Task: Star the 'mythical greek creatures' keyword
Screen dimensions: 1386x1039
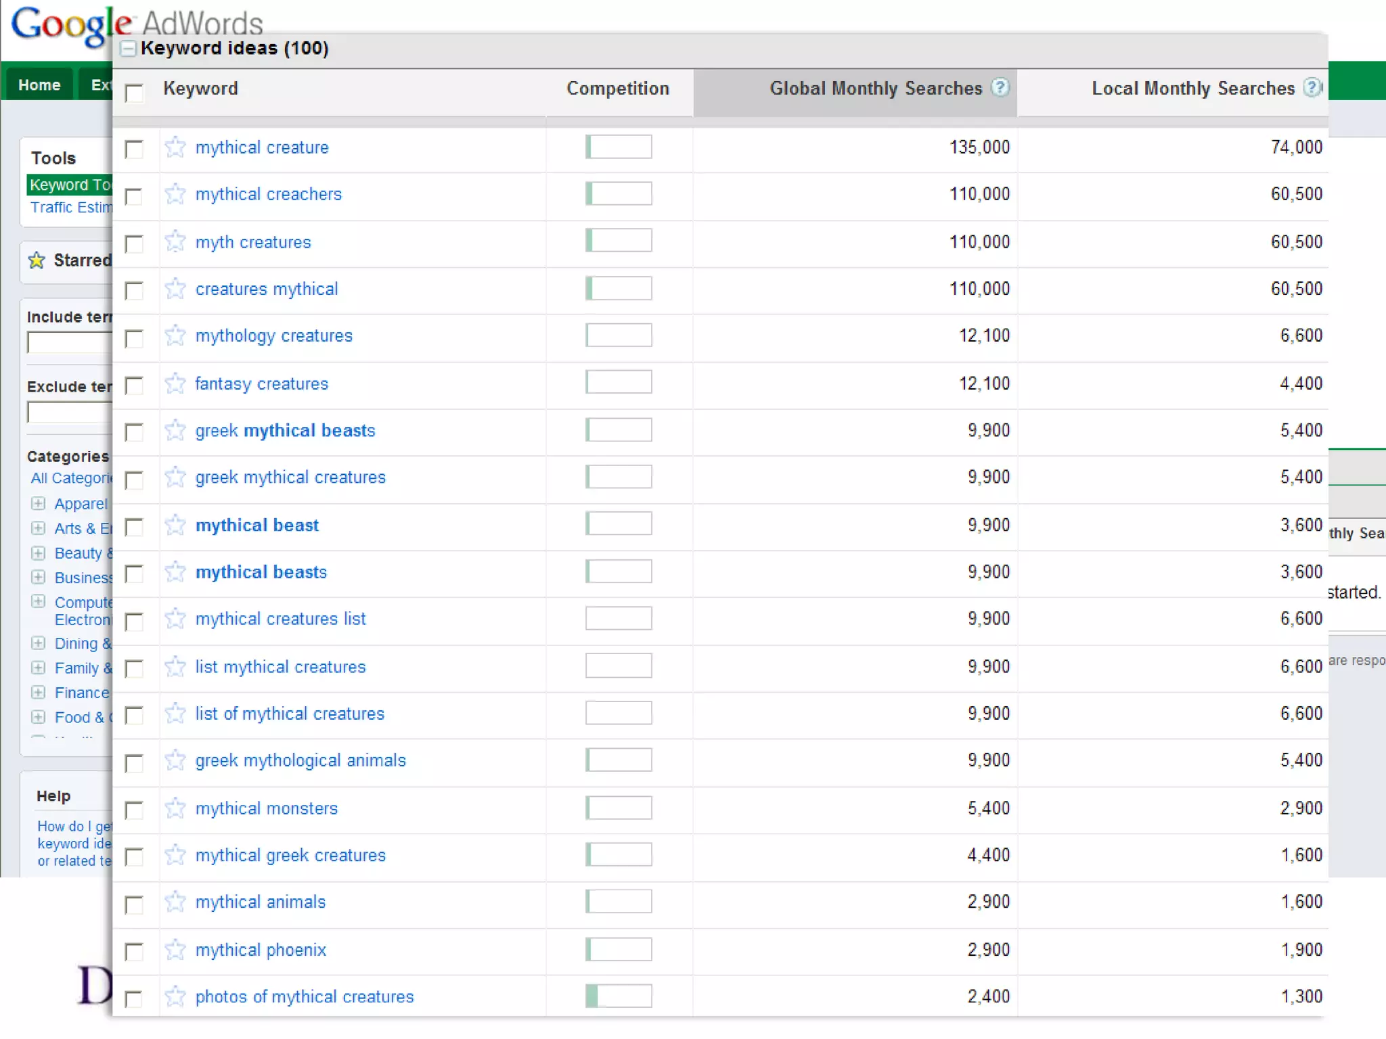Action: coord(175,855)
